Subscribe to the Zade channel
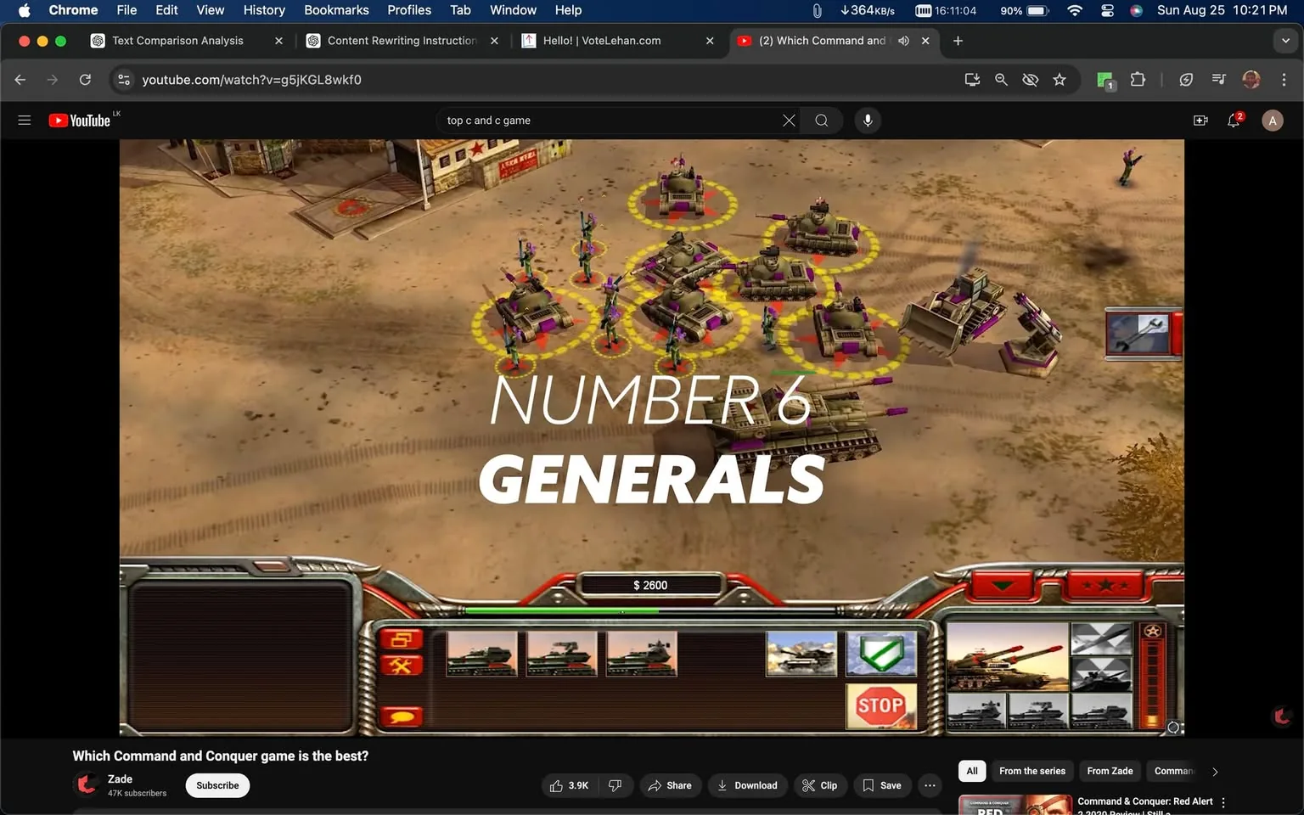Screen dimensions: 1304x815 [216, 785]
